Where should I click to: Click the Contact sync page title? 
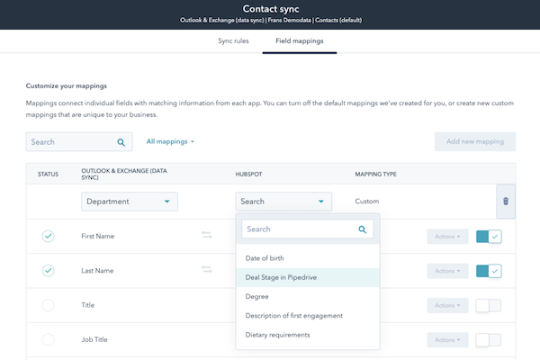(271, 9)
